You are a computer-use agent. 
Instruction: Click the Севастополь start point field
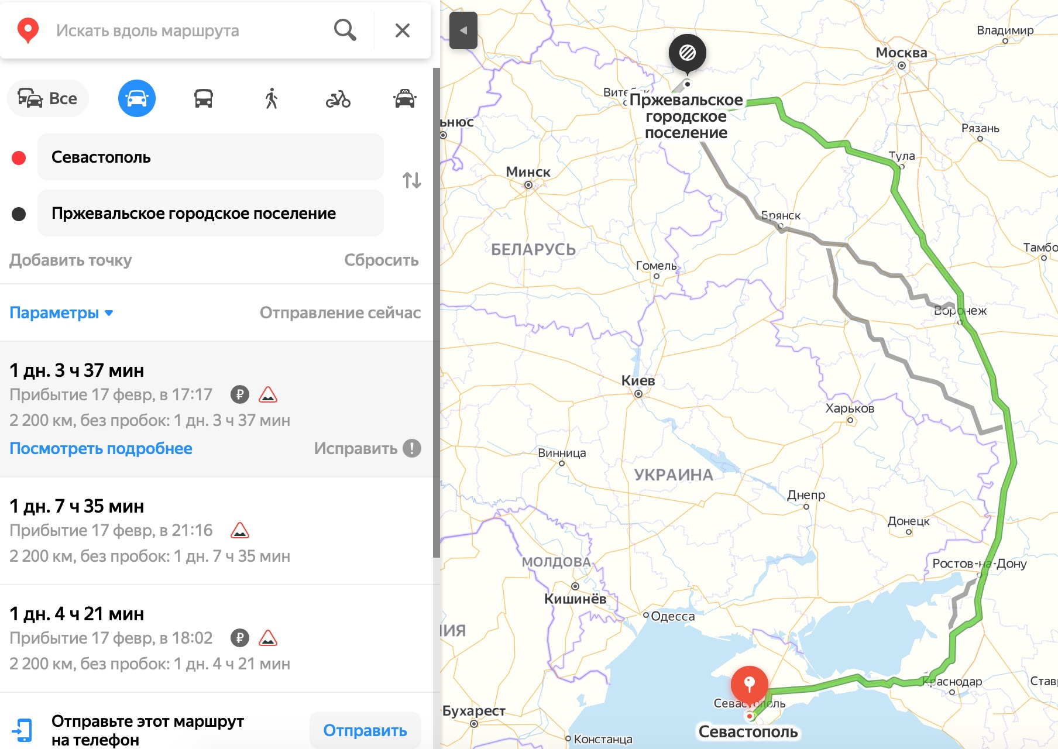[x=211, y=157]
